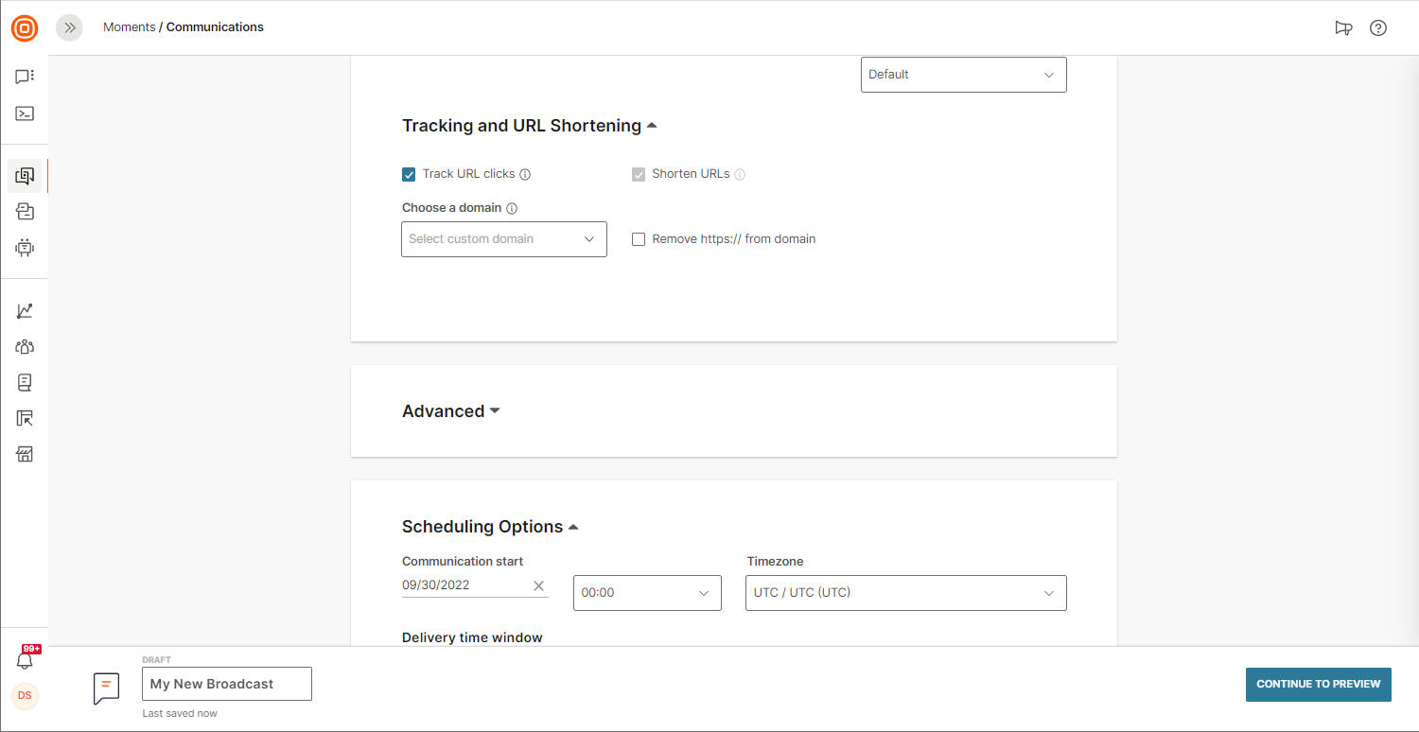Open the UTC Timezone dropdown
The height and width of the screenshot is (732, 1419).
(905, 593)
